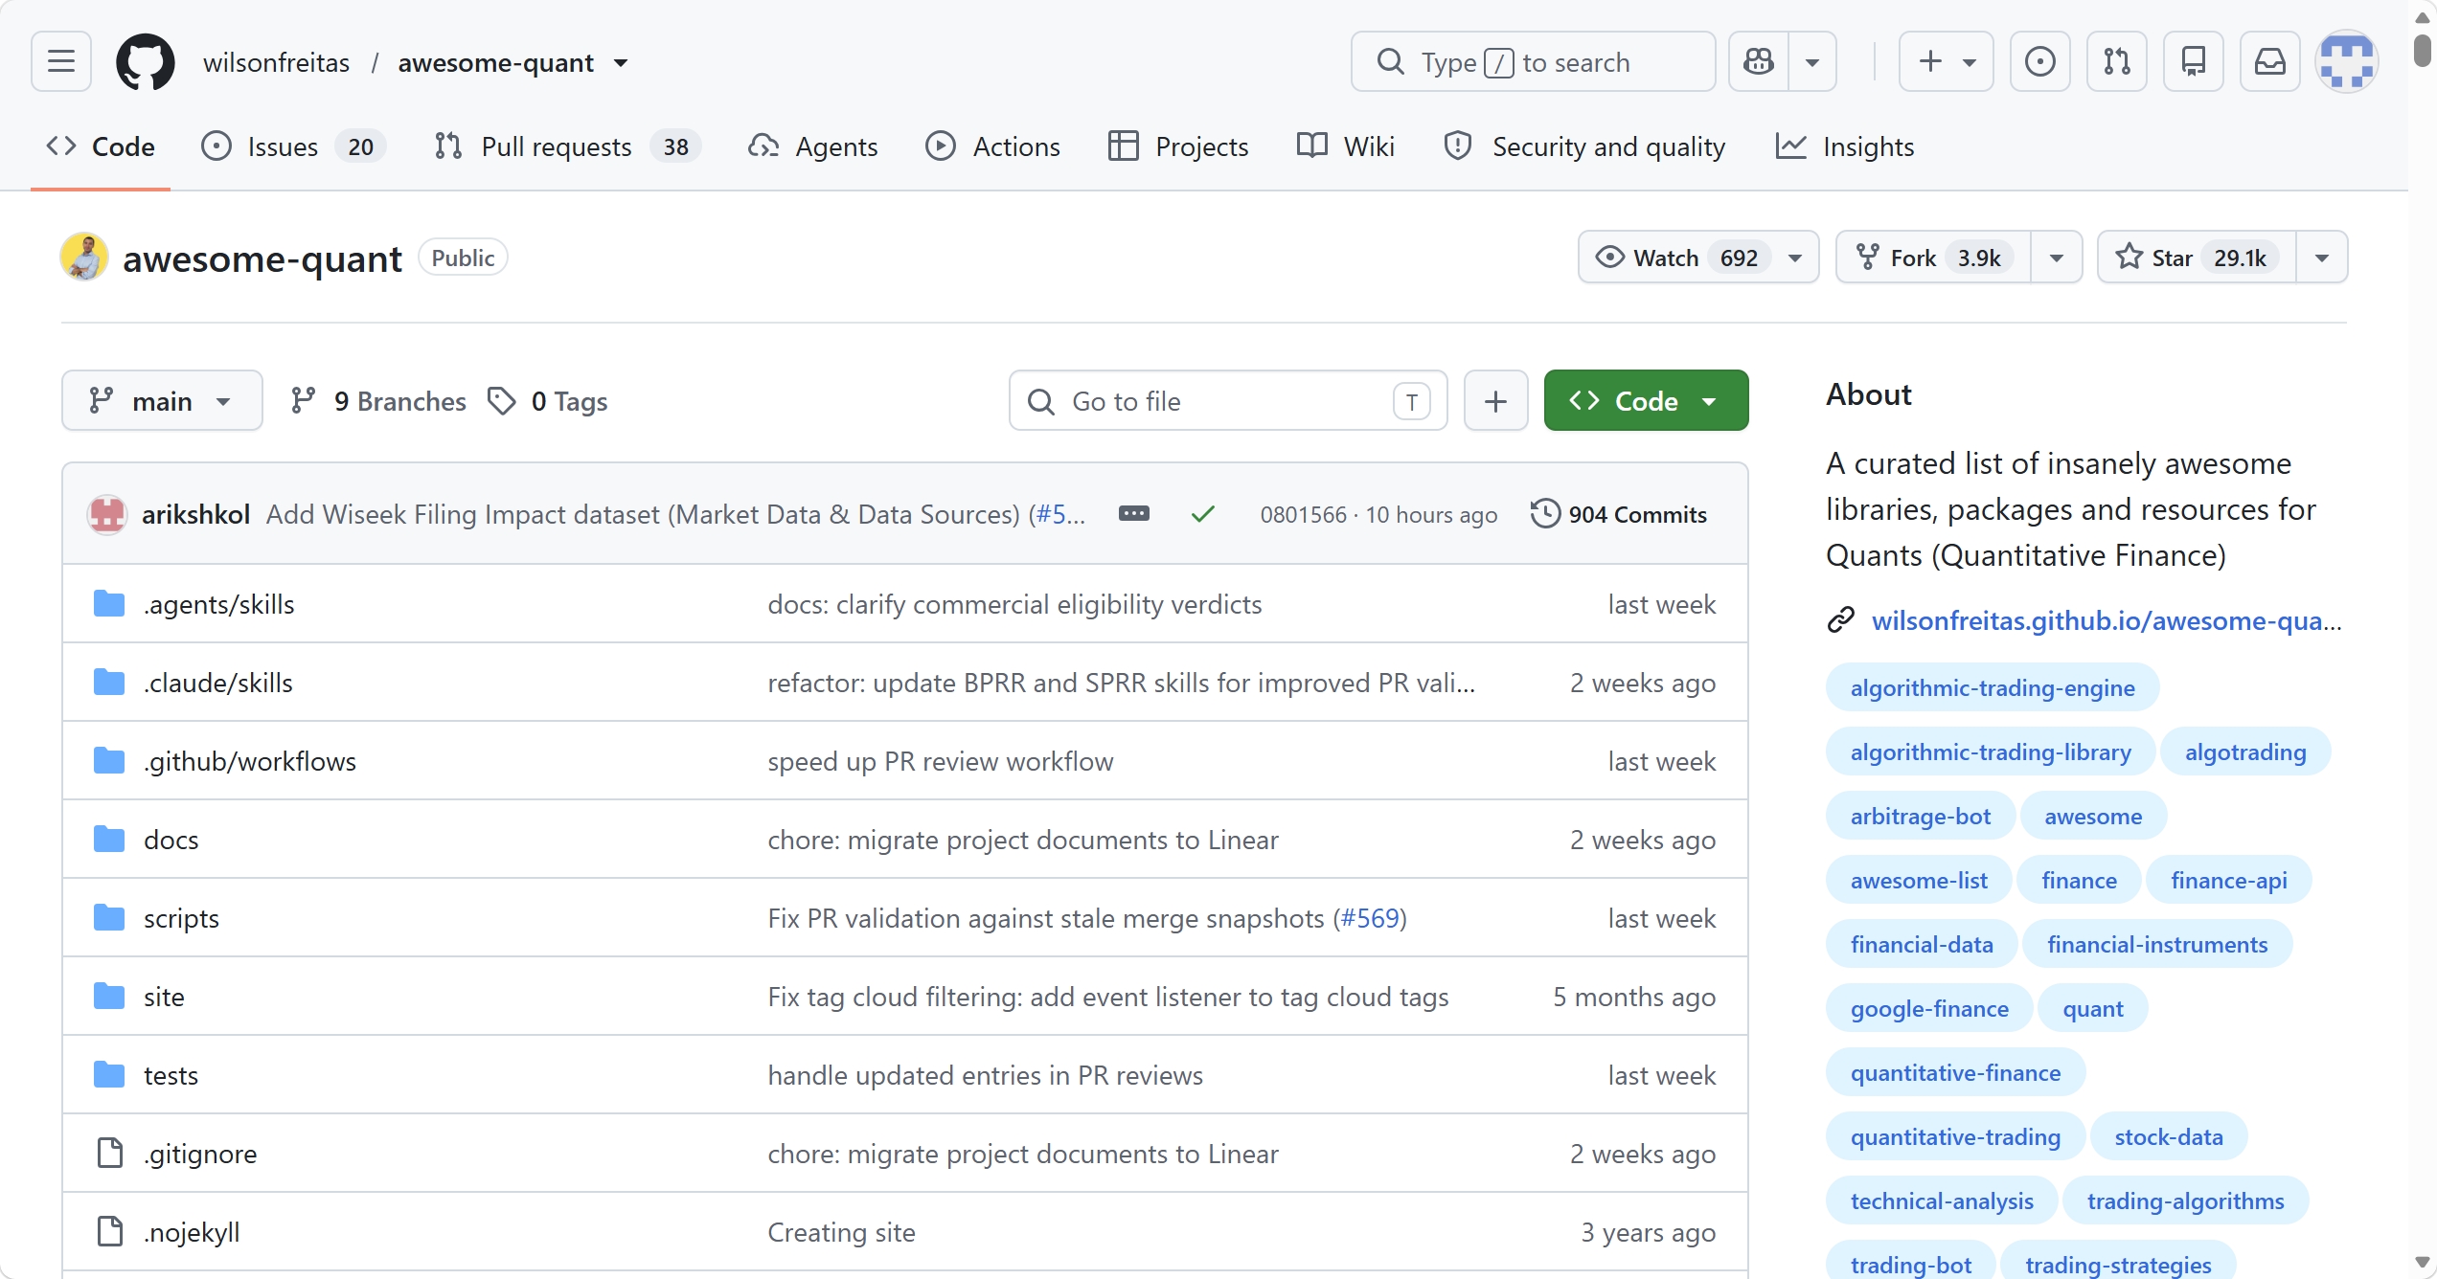Click the arikshkol commit author avatar
2437x1279 pixels.
click(107, 514)
